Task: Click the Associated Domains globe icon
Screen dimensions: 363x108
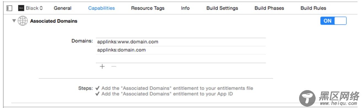Action: (23, 21)
